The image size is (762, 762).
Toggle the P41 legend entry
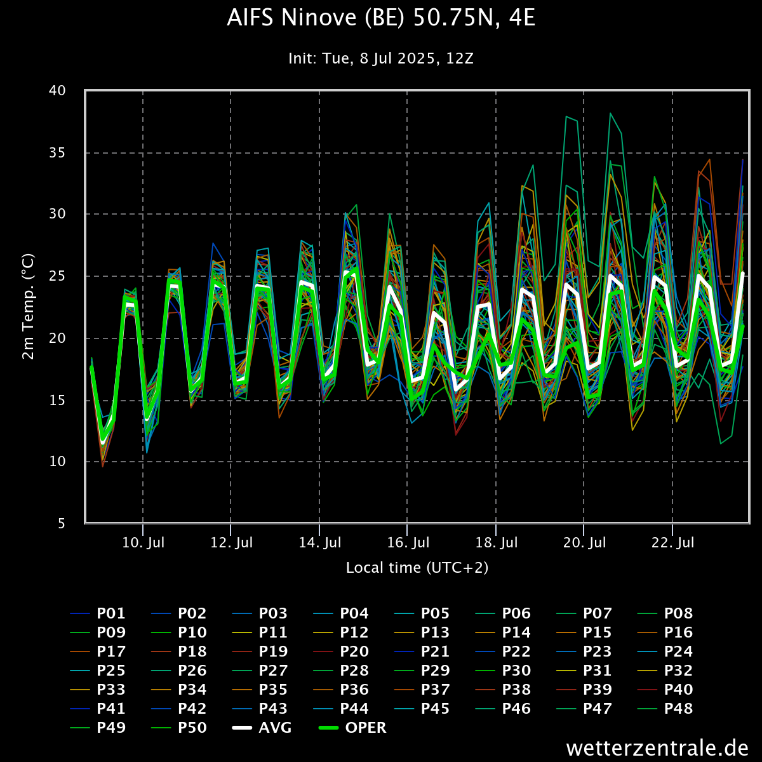point(98,709)
